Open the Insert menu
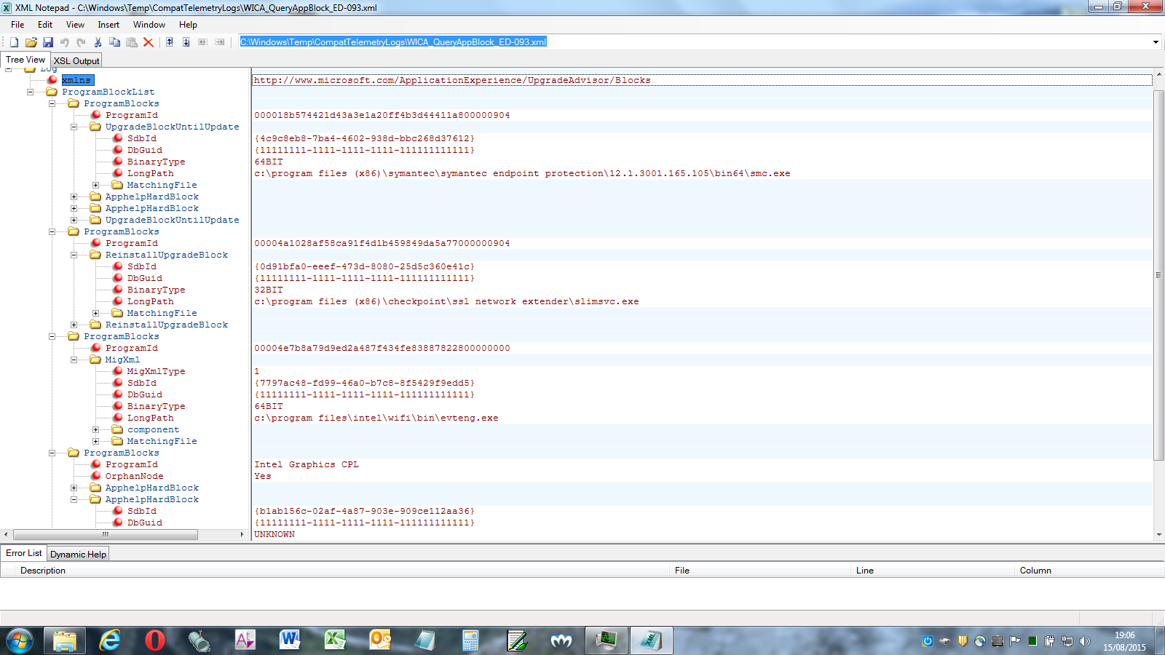Screen dimensions: 1165x655 pos(108,25)
